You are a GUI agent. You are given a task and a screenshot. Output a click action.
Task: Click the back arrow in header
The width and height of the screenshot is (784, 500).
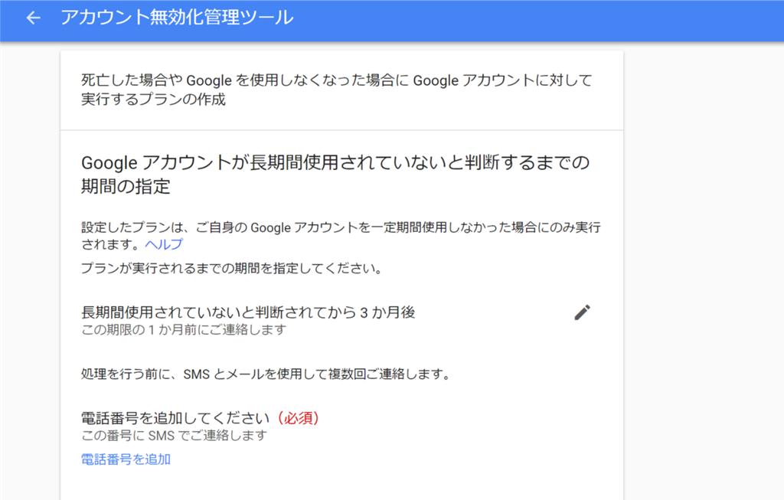(x=33, y=18)
